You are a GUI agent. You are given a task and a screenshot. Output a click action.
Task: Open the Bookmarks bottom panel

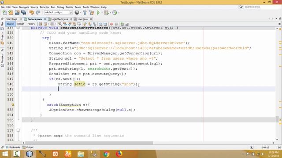click(x=13, y=147)
